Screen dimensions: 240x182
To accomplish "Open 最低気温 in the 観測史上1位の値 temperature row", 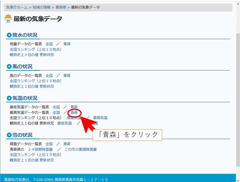I will (x=64, y=123).
